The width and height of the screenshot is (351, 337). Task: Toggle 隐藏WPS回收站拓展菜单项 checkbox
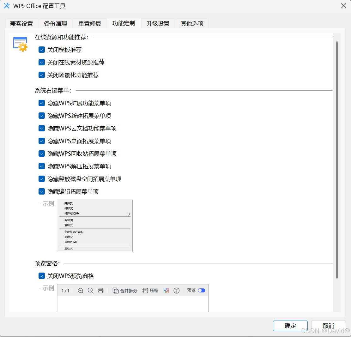click(42, 154)
